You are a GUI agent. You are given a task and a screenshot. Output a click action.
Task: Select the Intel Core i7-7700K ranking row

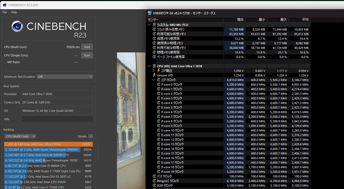48,187
